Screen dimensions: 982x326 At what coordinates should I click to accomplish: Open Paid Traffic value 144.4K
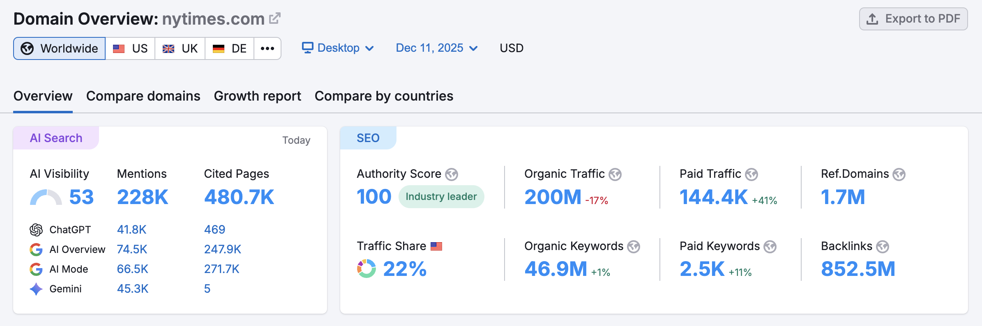click(x=714, y=197)
